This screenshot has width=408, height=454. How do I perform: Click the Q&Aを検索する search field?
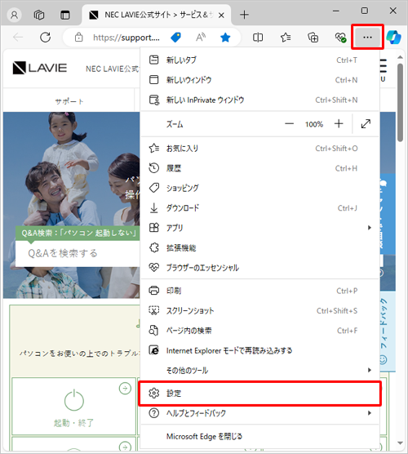(x=78, y=254)
